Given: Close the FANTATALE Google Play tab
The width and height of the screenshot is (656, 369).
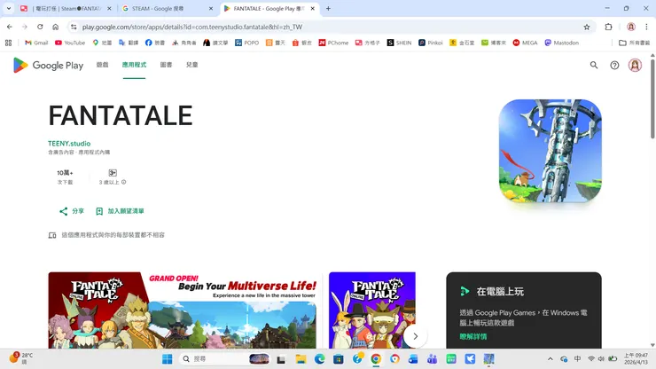Looking at the screenshot, I should [x=313, y=8].
